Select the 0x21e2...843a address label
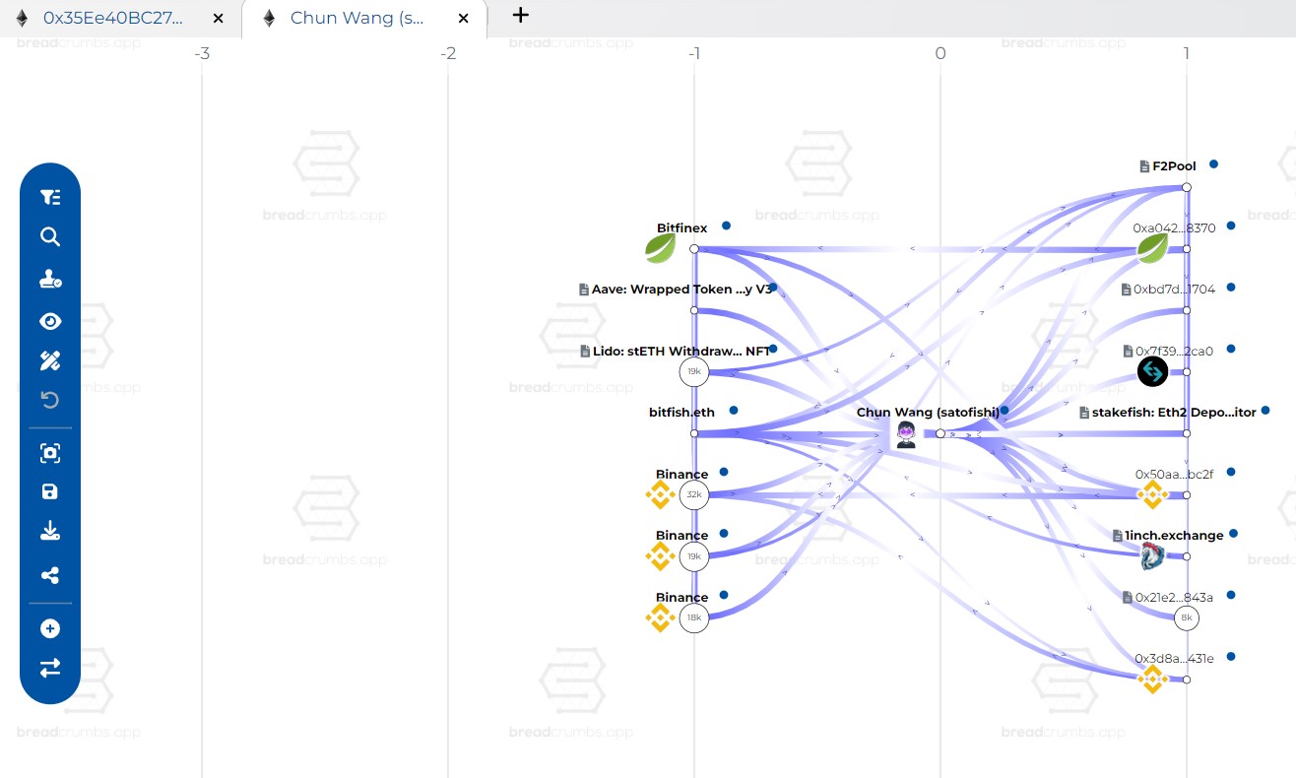This screenshot has width=1296, height=778. click(1174, 598)
